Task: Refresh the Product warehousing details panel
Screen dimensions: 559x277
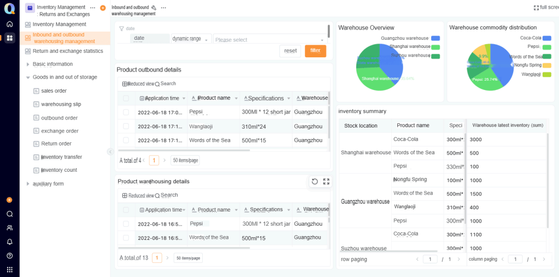Action: [x=315, y=182]
